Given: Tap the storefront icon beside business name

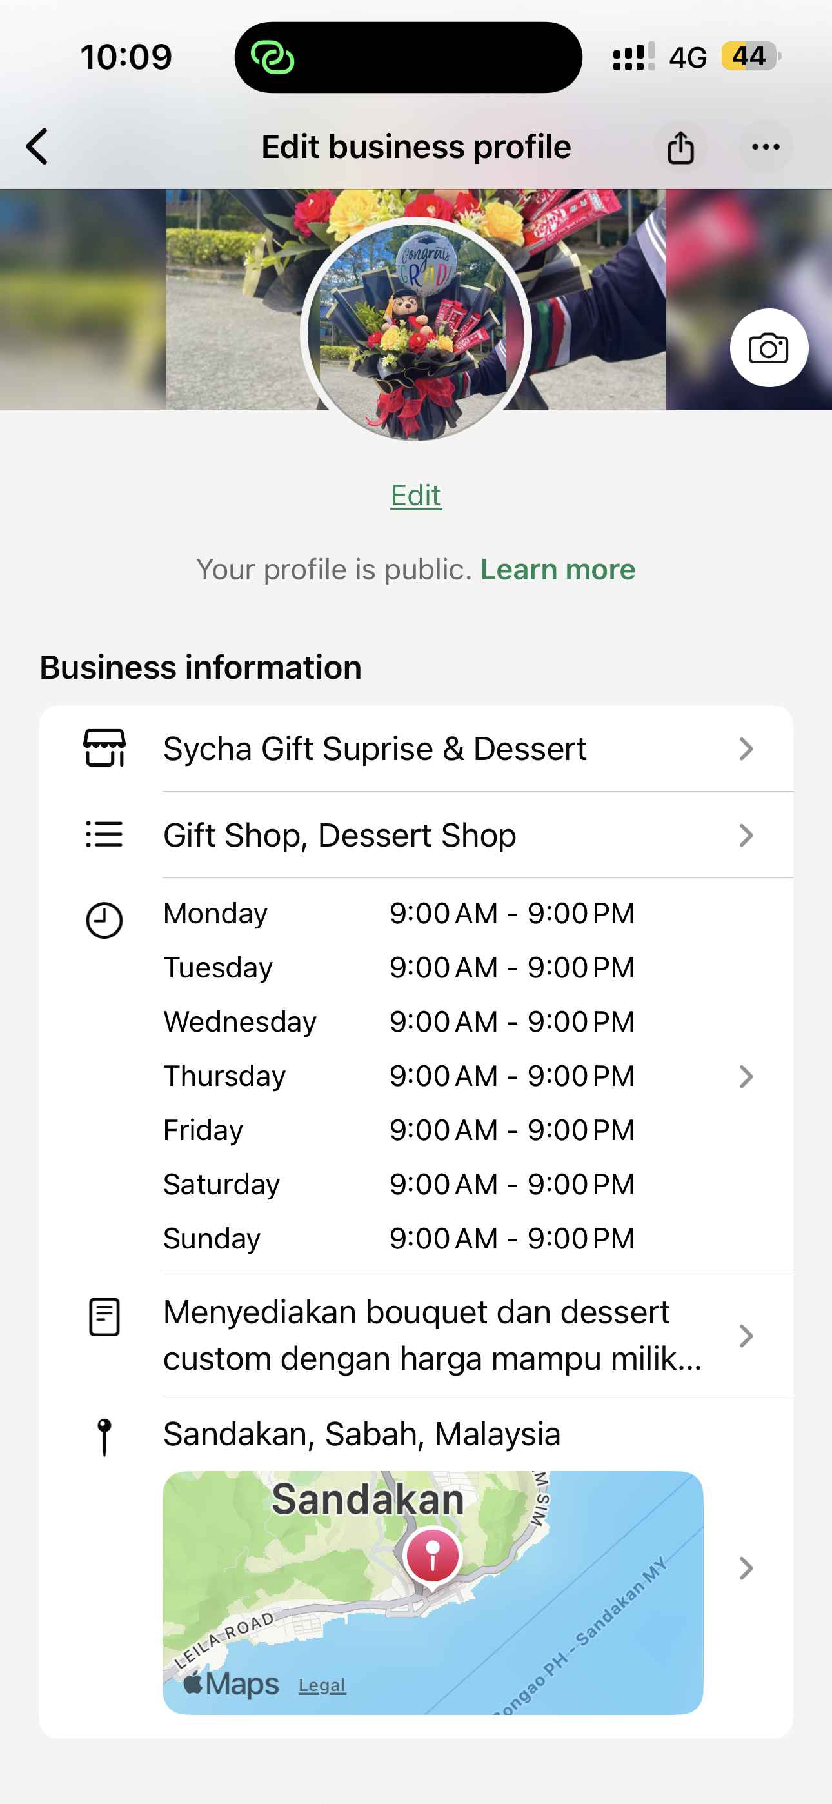Looking at the screenshot, I should click(104, 748).
